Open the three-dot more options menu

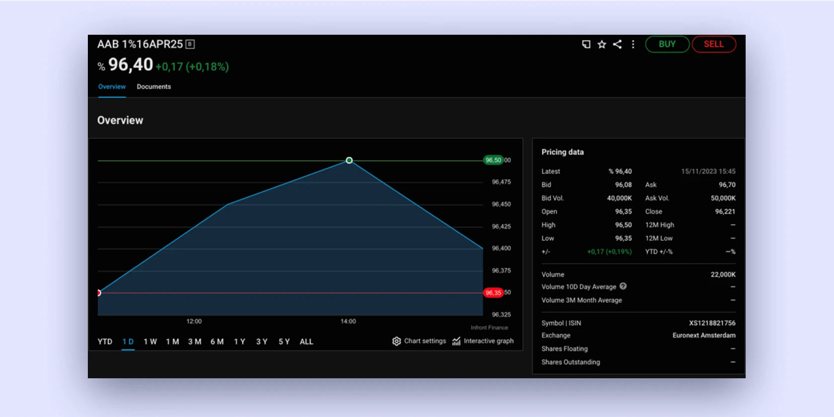point(633,44)
